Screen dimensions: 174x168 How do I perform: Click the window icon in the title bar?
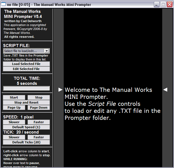pos(3,4)
